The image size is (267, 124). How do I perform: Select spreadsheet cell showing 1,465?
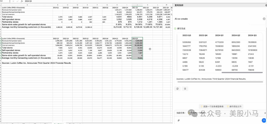(x=157, y=22)
